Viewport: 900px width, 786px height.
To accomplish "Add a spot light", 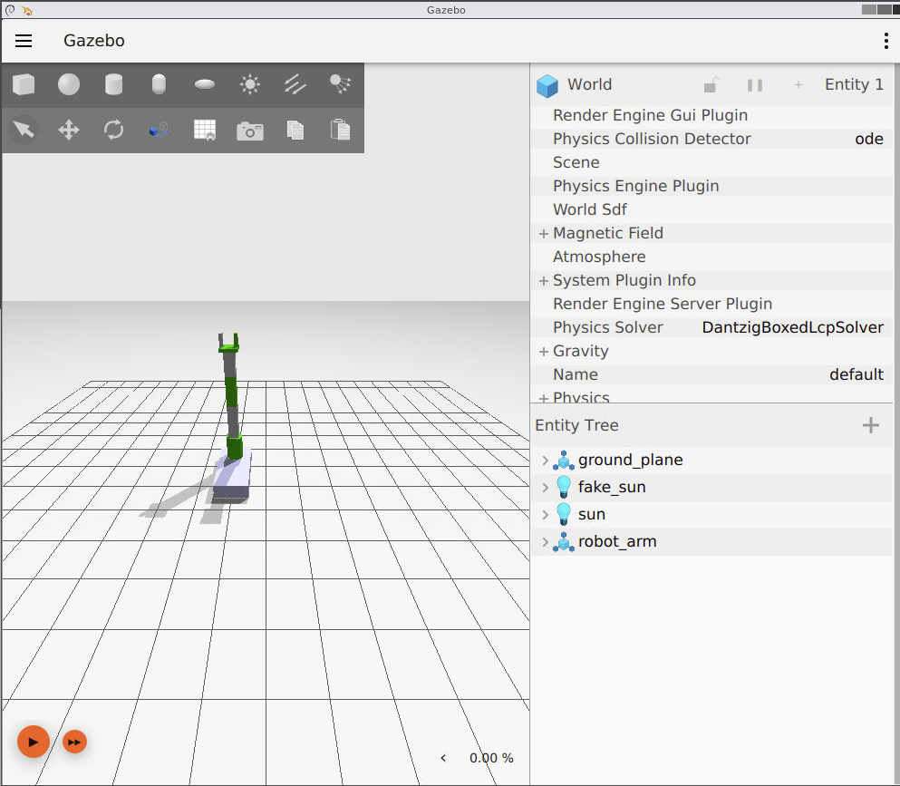I will [x=341, y=84].
